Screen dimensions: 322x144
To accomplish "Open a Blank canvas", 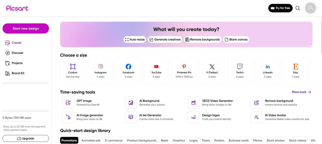I will point(236,40).
